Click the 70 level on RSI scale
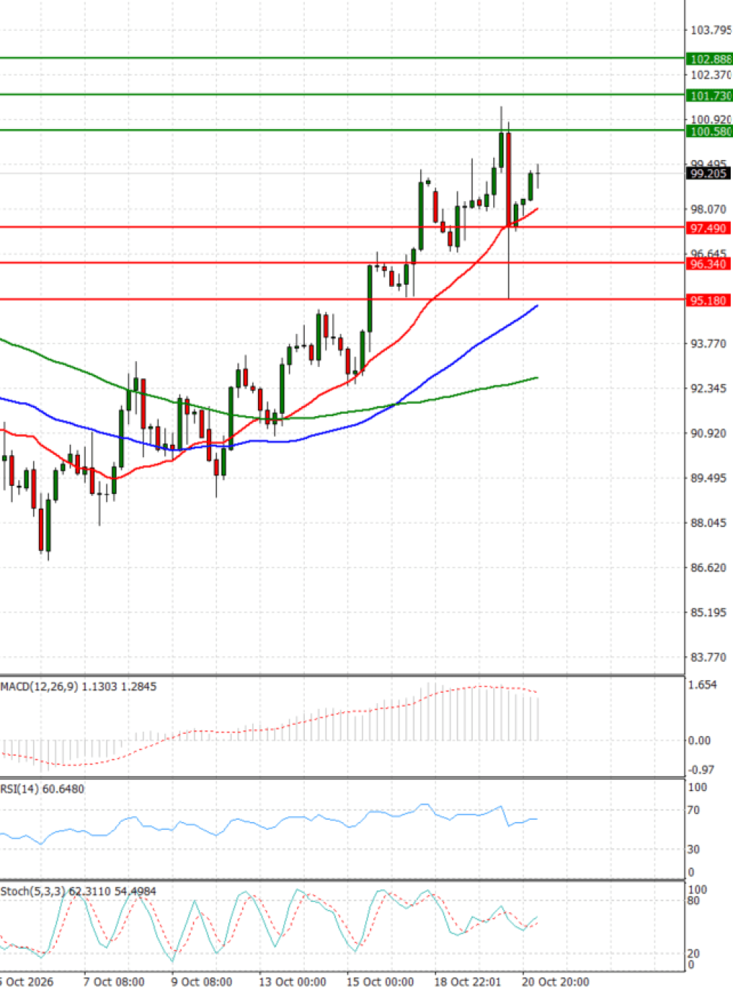The image size is (733, 990). click(693, 810)
